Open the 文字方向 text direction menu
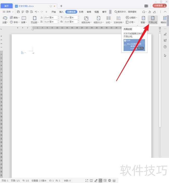Viewport: 169px width, 183px height. pos(119,20)
